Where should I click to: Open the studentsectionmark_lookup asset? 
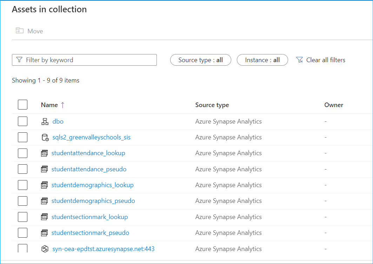(90, 217)
